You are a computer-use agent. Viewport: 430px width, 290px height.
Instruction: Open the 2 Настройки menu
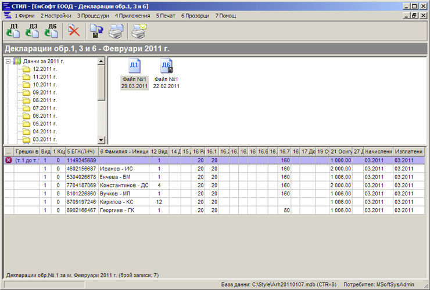[56, 16]
